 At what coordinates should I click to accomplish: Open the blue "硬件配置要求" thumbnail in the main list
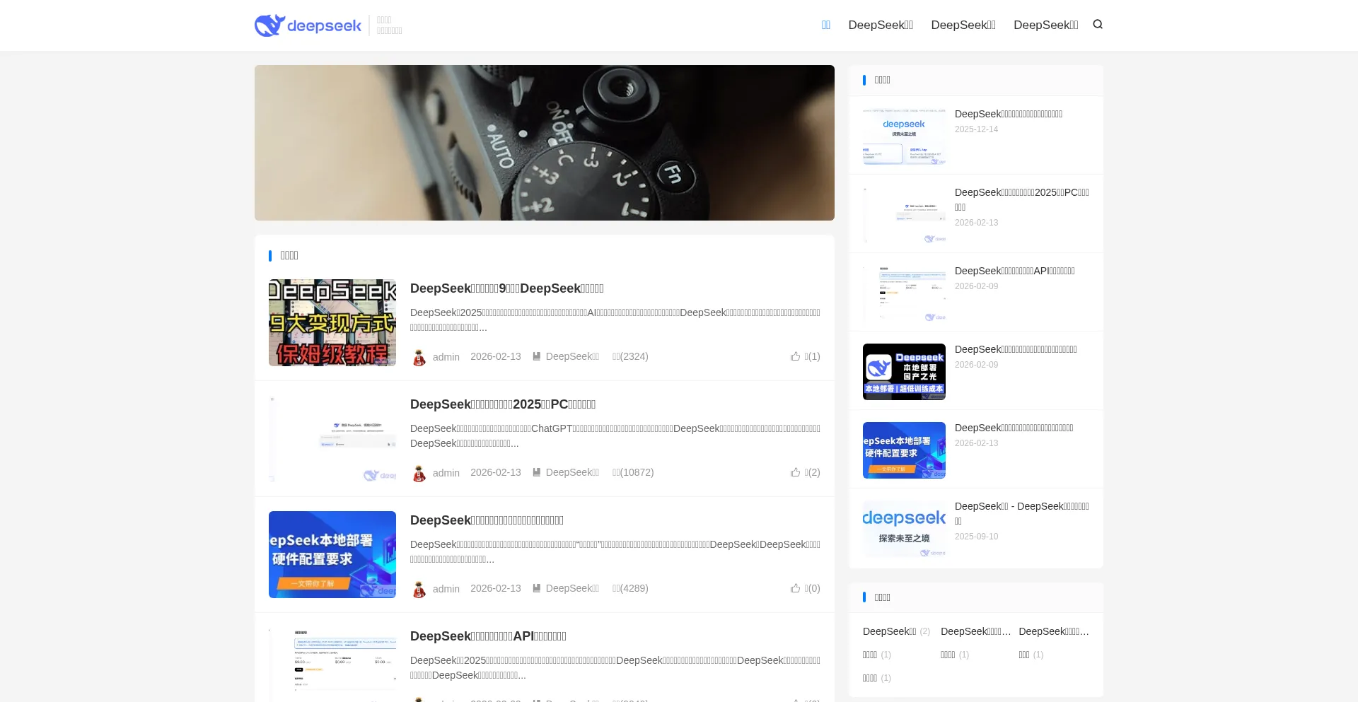(332, 554)
